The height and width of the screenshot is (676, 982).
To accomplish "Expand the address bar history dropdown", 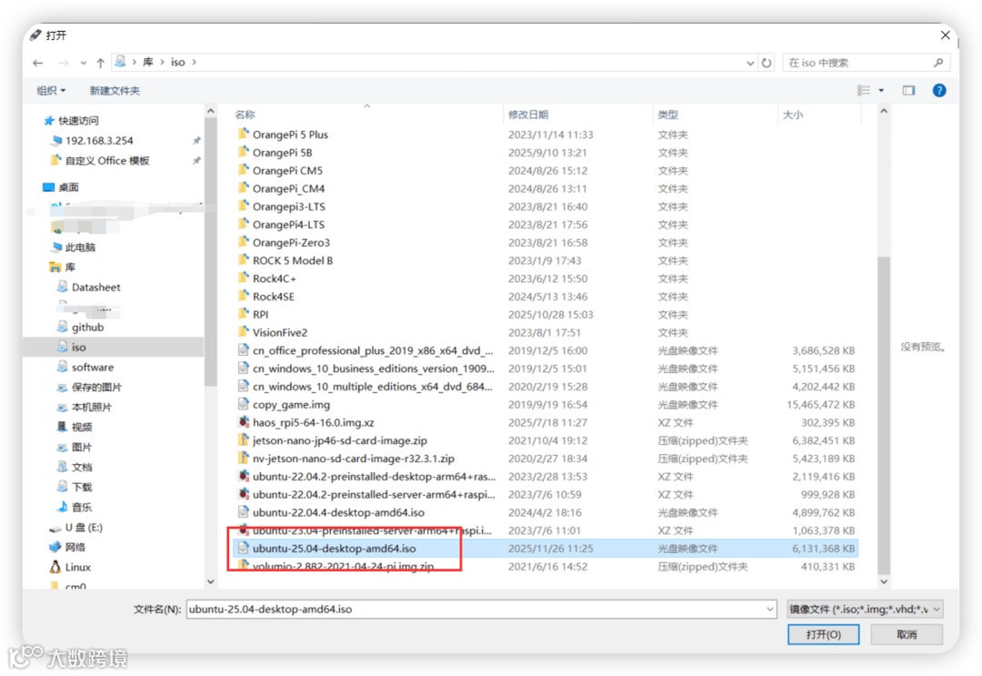I will 750,63.
